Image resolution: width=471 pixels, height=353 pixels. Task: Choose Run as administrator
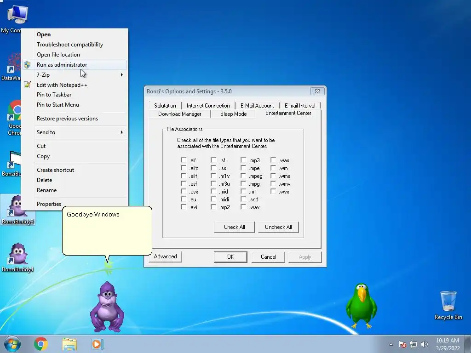coord(74,64)
